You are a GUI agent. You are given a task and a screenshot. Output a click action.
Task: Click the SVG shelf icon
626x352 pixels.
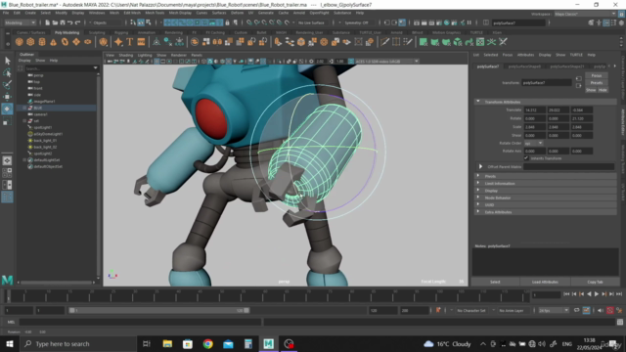pyautogui.click(x=141, y=42)
